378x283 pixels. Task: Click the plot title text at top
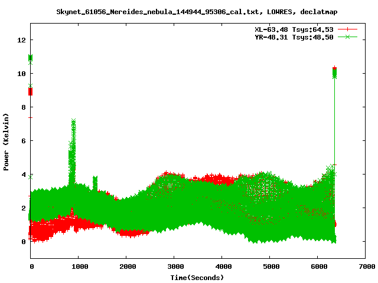(197, 11)
